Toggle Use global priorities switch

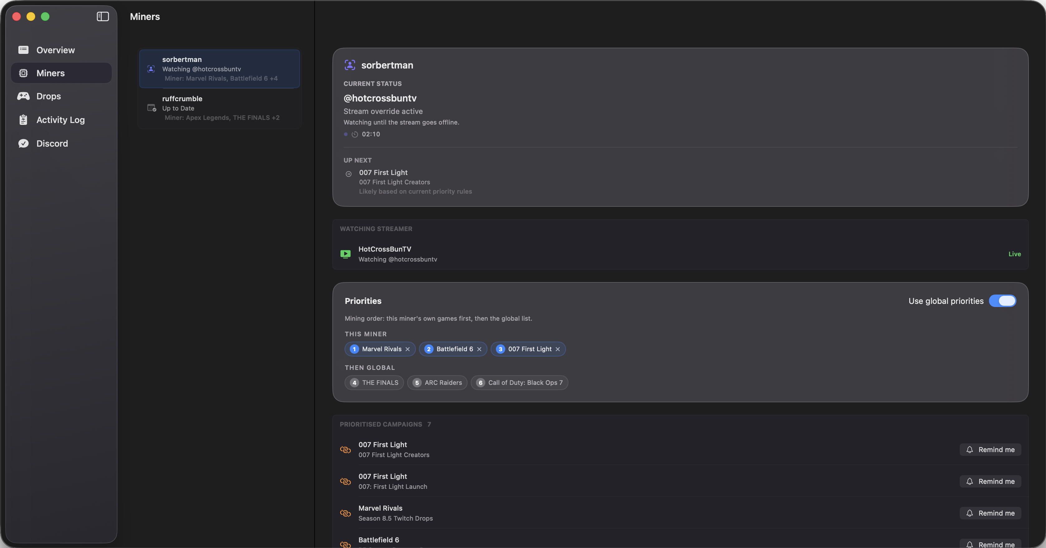pos(1002,301)
